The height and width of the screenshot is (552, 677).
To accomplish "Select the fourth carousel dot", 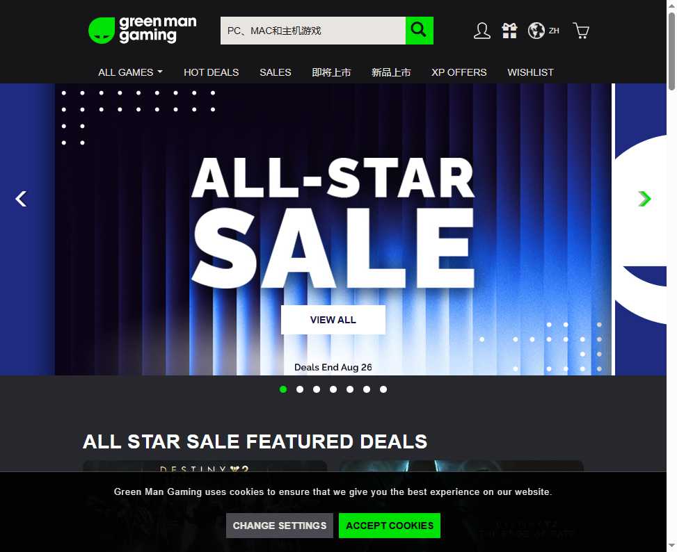I will pos(333,389).
